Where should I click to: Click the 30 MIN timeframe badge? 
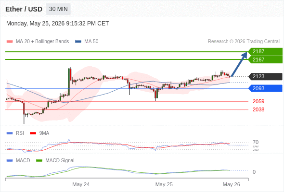click(x=58, y=9)
